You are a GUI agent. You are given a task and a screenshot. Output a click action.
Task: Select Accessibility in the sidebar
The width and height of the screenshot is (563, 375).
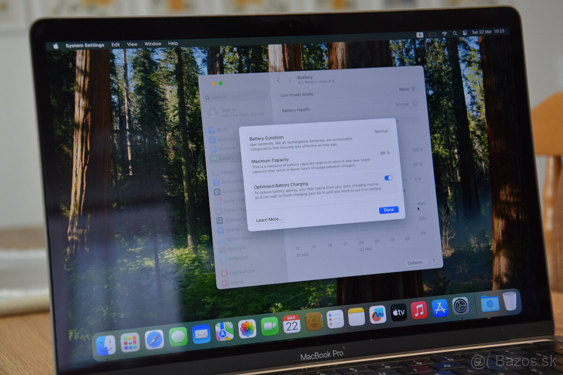point(228,181)
